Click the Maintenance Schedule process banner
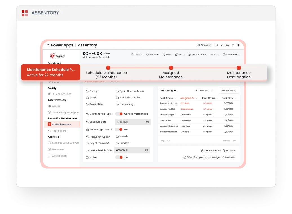The width and height of the screenshot is (292, 214). [x=51, y=72]
